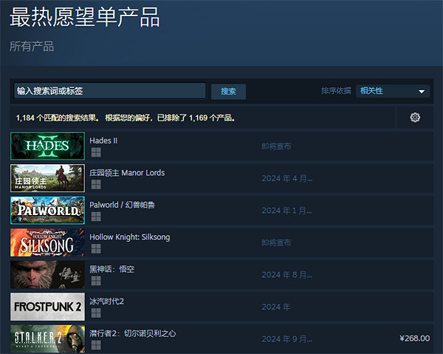Click the Windows icon under 冰汽时代2

pyautogui.click(x=95, y=313)
